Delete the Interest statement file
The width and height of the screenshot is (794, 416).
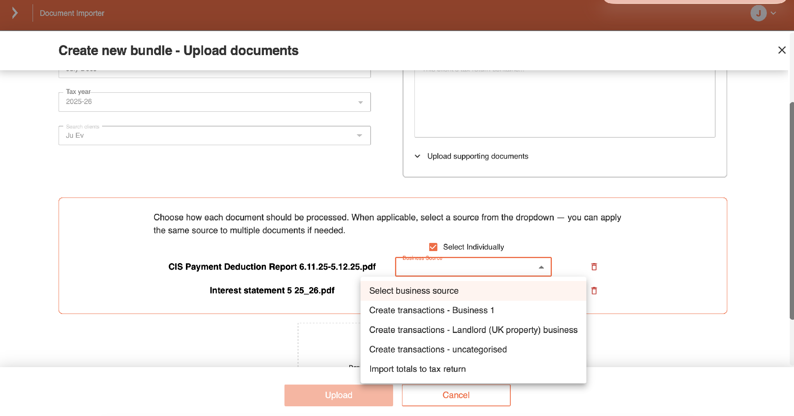click(x=594, y=291)
